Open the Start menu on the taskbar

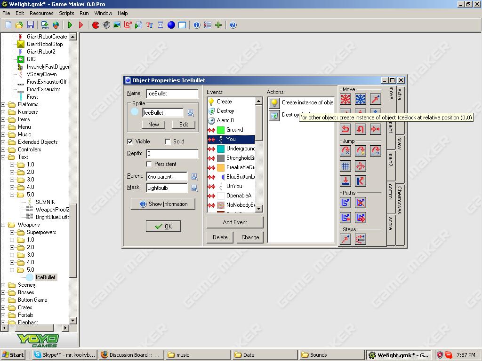coord(13,355)
